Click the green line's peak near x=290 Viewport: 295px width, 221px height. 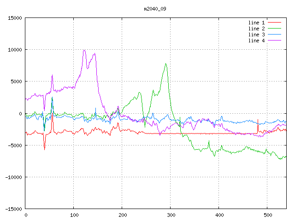tap(166, 64)
